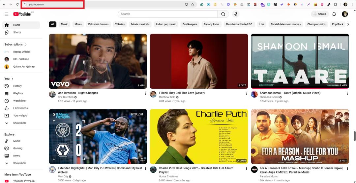Screen dimensions: 356x183
Task: Show more under Explore section
Action: pos(21,163)
